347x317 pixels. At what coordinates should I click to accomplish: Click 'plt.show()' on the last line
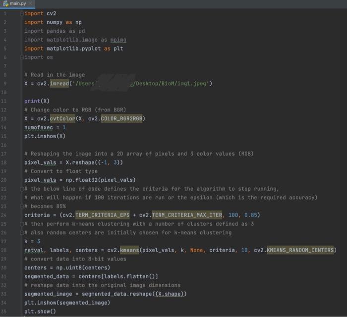pos(40,312)
